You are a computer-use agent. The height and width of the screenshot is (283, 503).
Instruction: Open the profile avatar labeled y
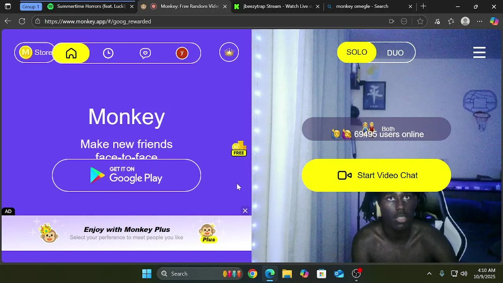pyautogui.click(x=182, y=53)
